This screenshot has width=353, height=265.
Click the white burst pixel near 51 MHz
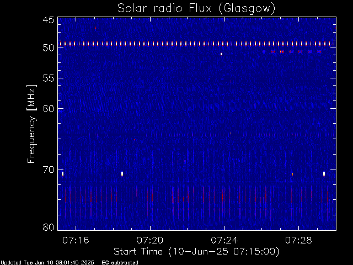pyautogui.click(x=222, y=54)
